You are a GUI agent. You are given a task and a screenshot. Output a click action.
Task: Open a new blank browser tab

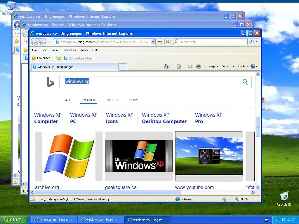tap(123, 67)
